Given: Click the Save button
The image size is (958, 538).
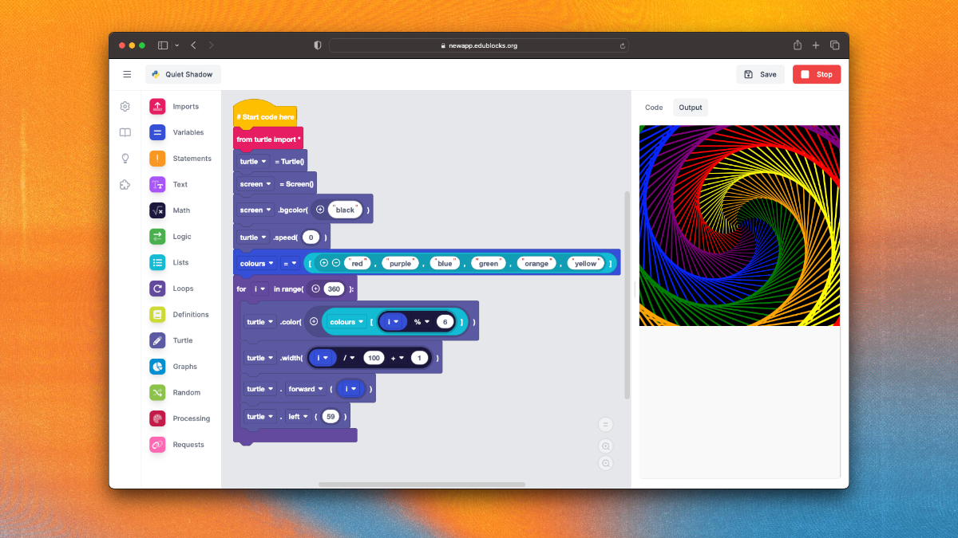Looking at the screenshot, I should (760, 74).
